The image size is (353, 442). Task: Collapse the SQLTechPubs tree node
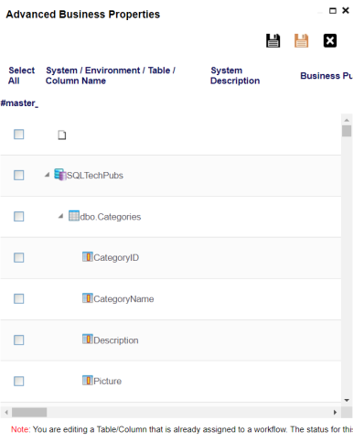pos(47,175)
